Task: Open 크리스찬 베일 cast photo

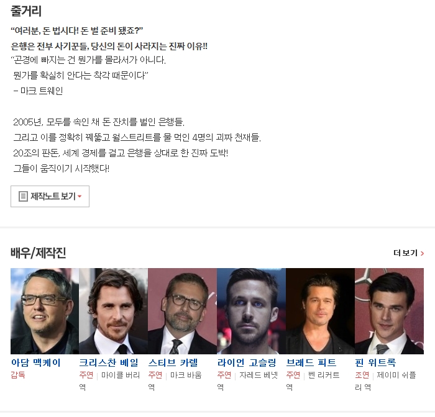Action: pos(114,311)
